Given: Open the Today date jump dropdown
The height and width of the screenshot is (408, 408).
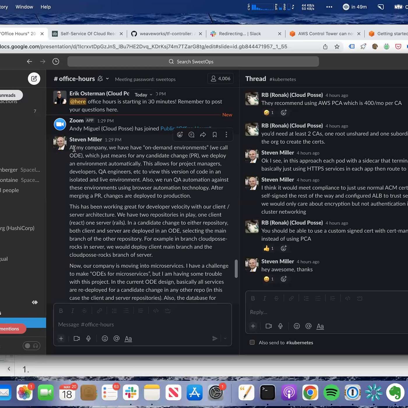Looking at the screenshot, I should coord(143,95).
